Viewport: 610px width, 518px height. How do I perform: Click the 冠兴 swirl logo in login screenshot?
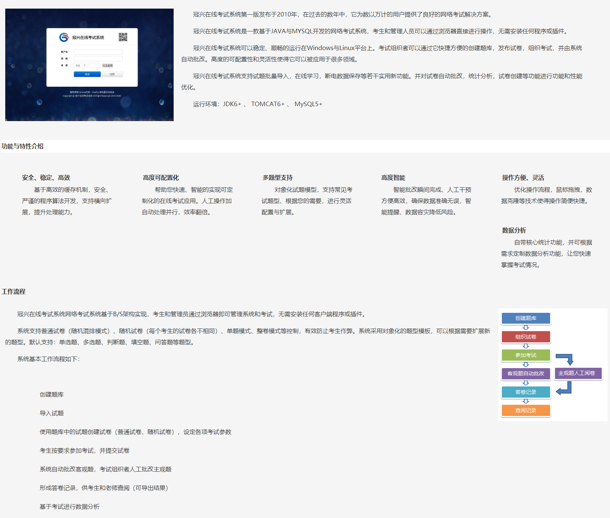click(x=64, y=37)
